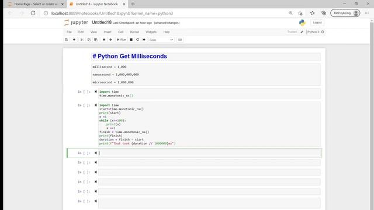Click the 'duration = finish - start' code line
This screenshot has width=374, height=210.
pyautogui.click(x=122, y=139)
